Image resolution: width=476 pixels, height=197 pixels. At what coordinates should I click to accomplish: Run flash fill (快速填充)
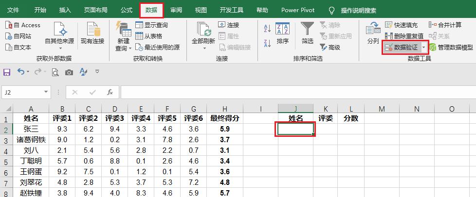pyautogui.click(x=402, y=25)
